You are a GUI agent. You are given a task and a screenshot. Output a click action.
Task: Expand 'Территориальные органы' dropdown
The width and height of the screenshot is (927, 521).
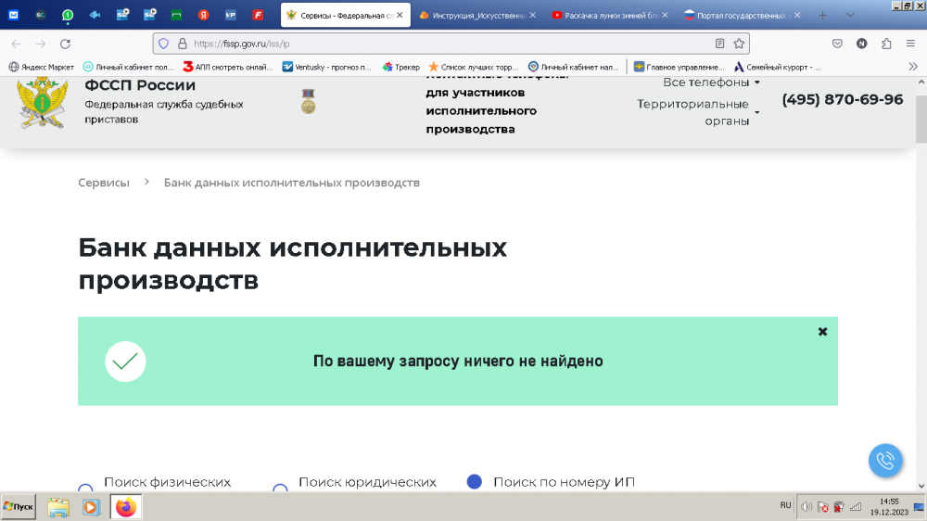click(698, 112)
